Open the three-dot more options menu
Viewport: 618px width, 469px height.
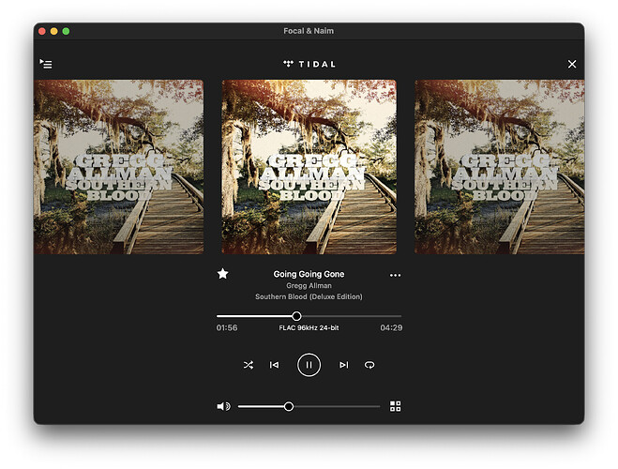point(395,275)
